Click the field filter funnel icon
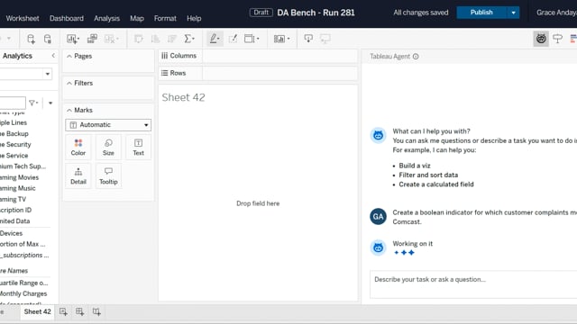Viewport: 577px width, 324px height. click(x=33, y=103)
